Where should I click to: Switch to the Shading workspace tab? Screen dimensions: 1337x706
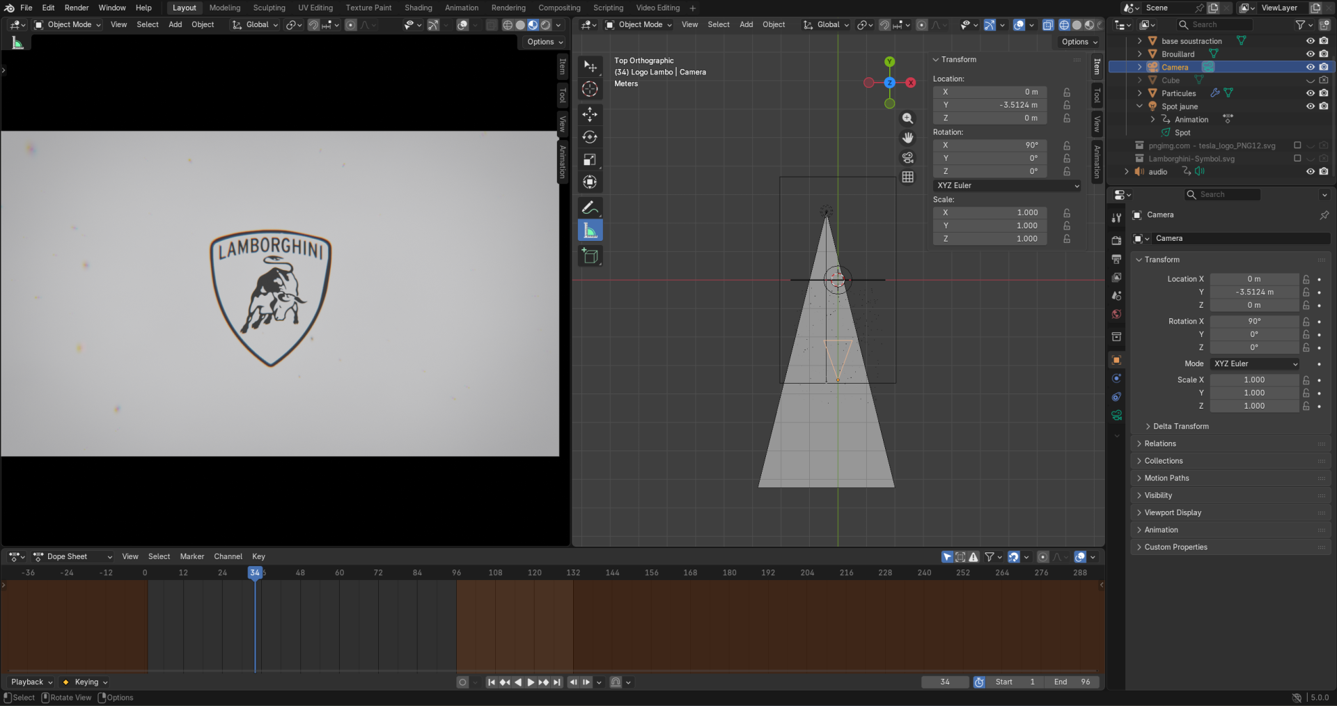pyautogui.click(x=418, y=8)
